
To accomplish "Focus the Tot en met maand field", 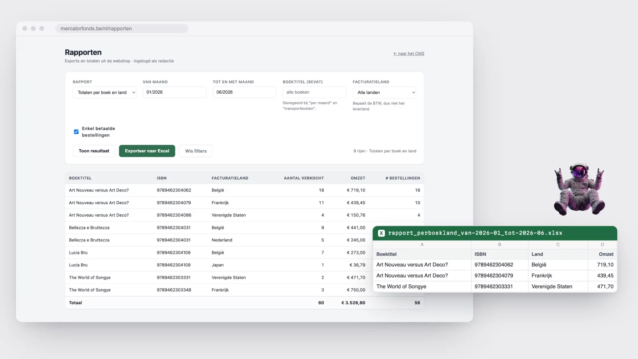I will (x=244, y=92).
